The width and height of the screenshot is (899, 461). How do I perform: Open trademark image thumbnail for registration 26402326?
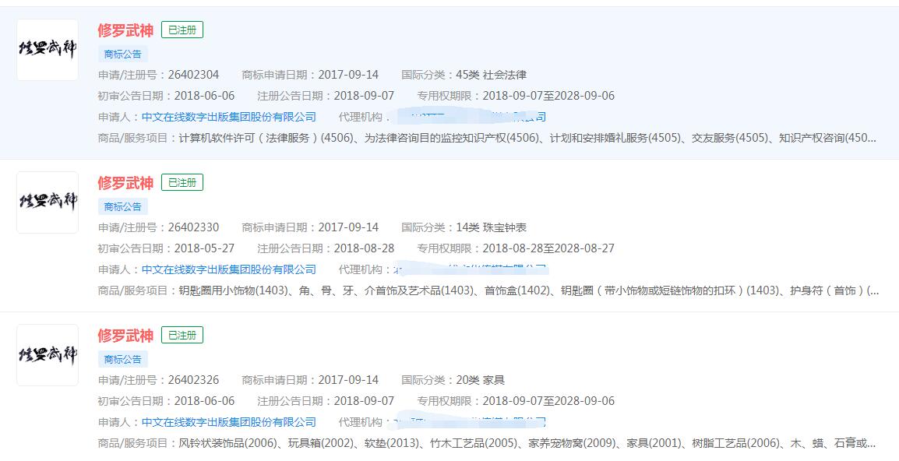[x=48, y=355]
